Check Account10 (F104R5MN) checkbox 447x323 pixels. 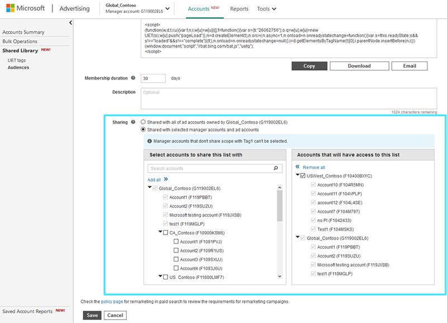pos(313,185)
